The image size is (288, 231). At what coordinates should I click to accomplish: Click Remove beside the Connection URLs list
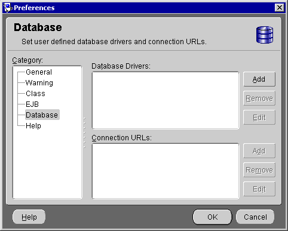coord(259,170)
